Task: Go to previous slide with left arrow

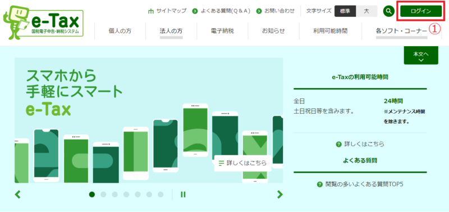Action: coord(18,195)
